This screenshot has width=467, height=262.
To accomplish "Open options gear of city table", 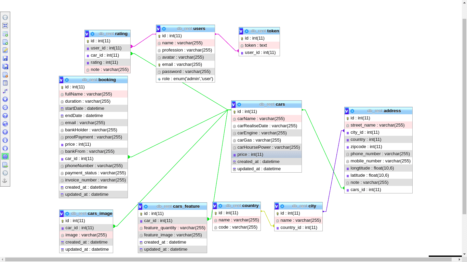I will (282, 206).
